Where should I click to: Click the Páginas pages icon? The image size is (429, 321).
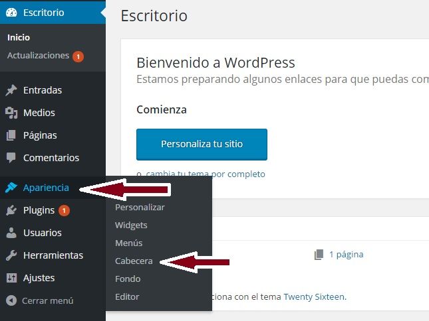point(11,135)
